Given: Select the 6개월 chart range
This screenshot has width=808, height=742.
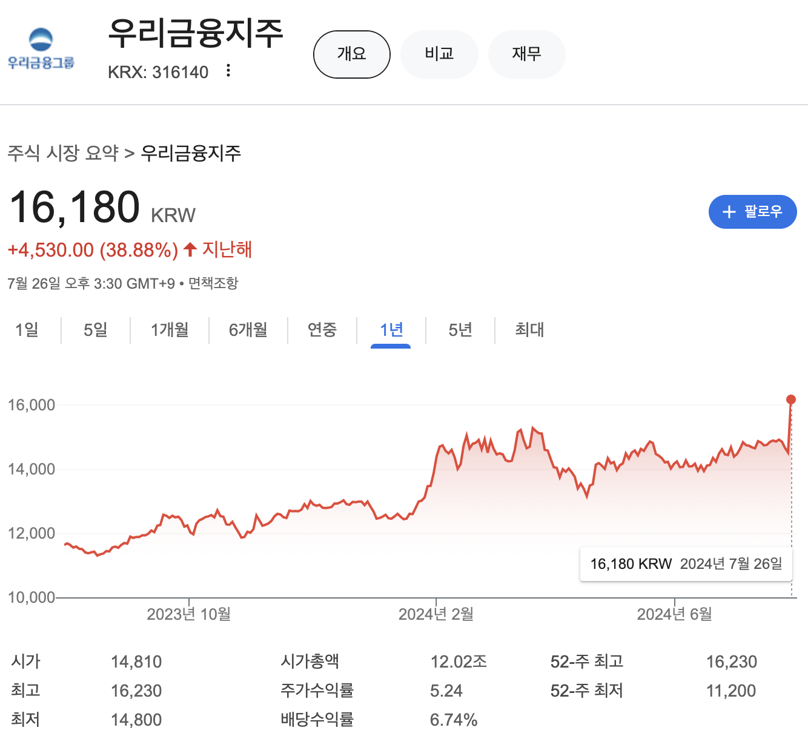Looking at the screenshot, I should [x=248, y=330].
